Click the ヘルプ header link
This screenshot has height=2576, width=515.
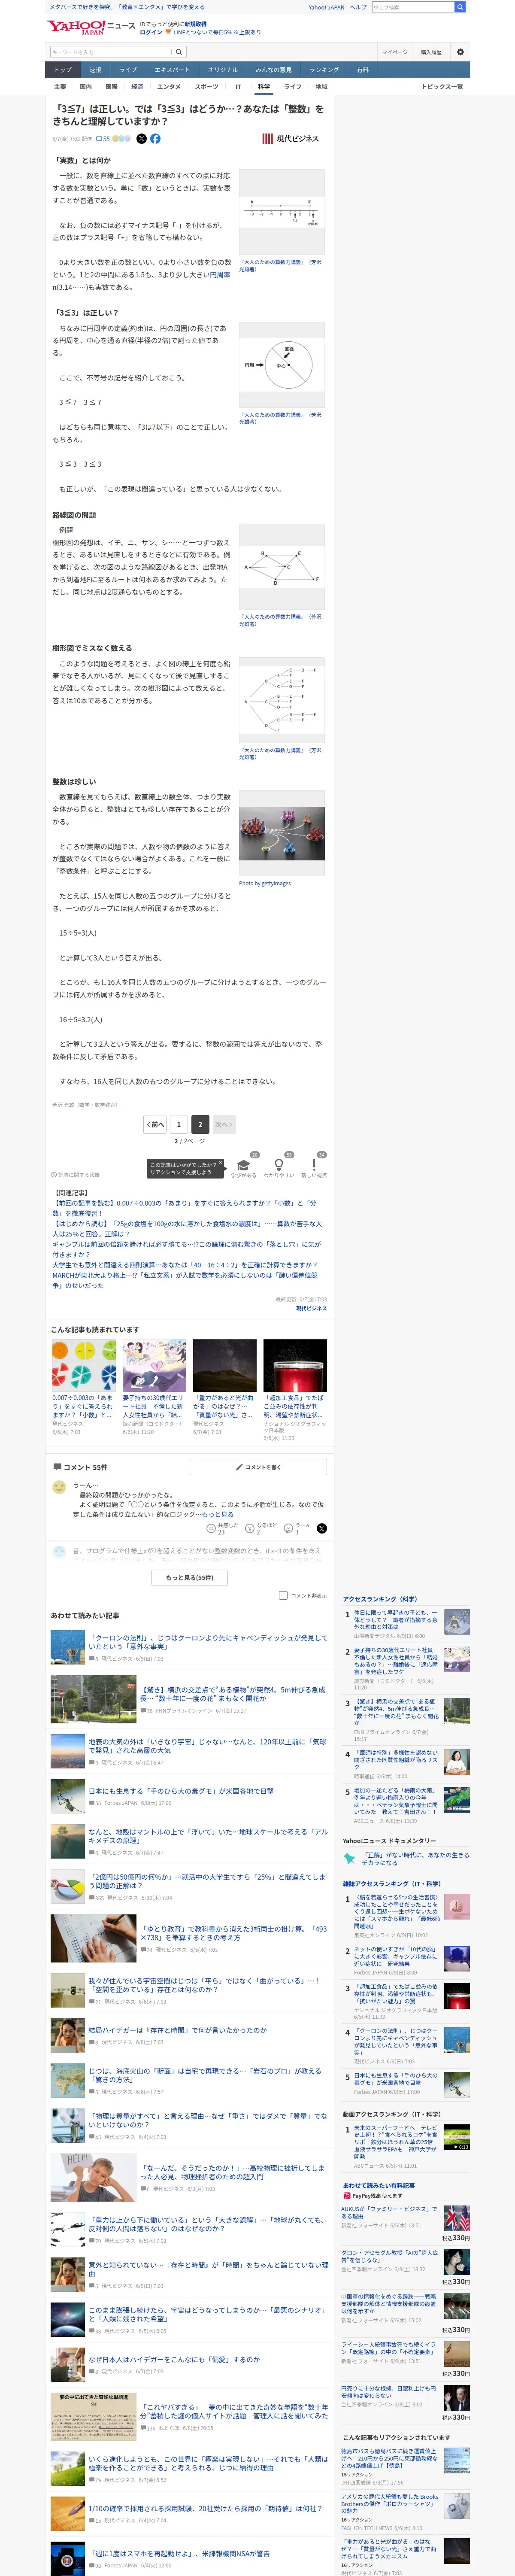click(x=358, y=7)
